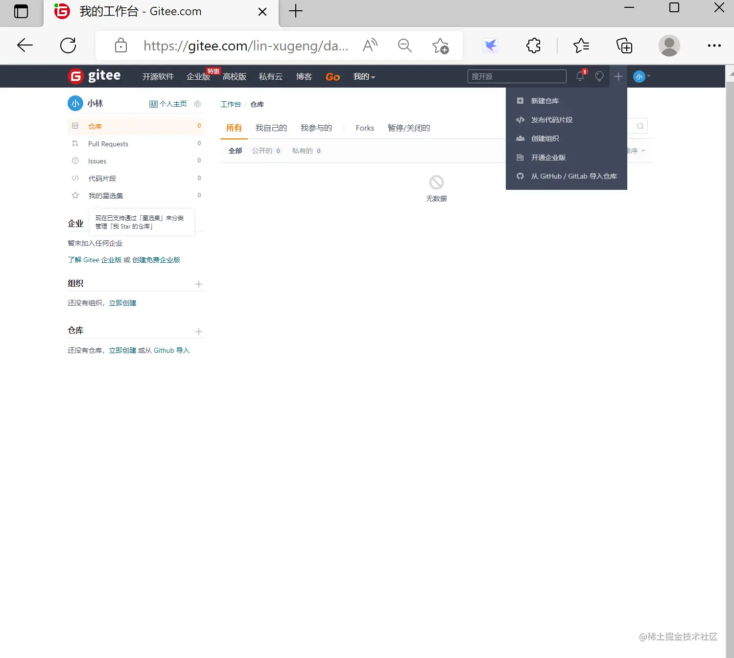734x658 pixels.
Task: Open the 个人主页 link
Action: pos(168,104)
